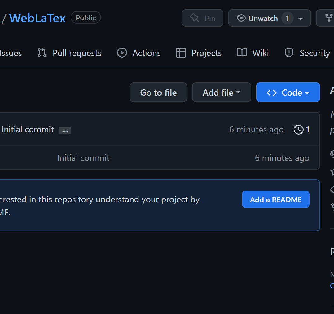This screenshot has width=334, height=314.
Task: Open the file row Initial commit link
Action: coord(83,158)
